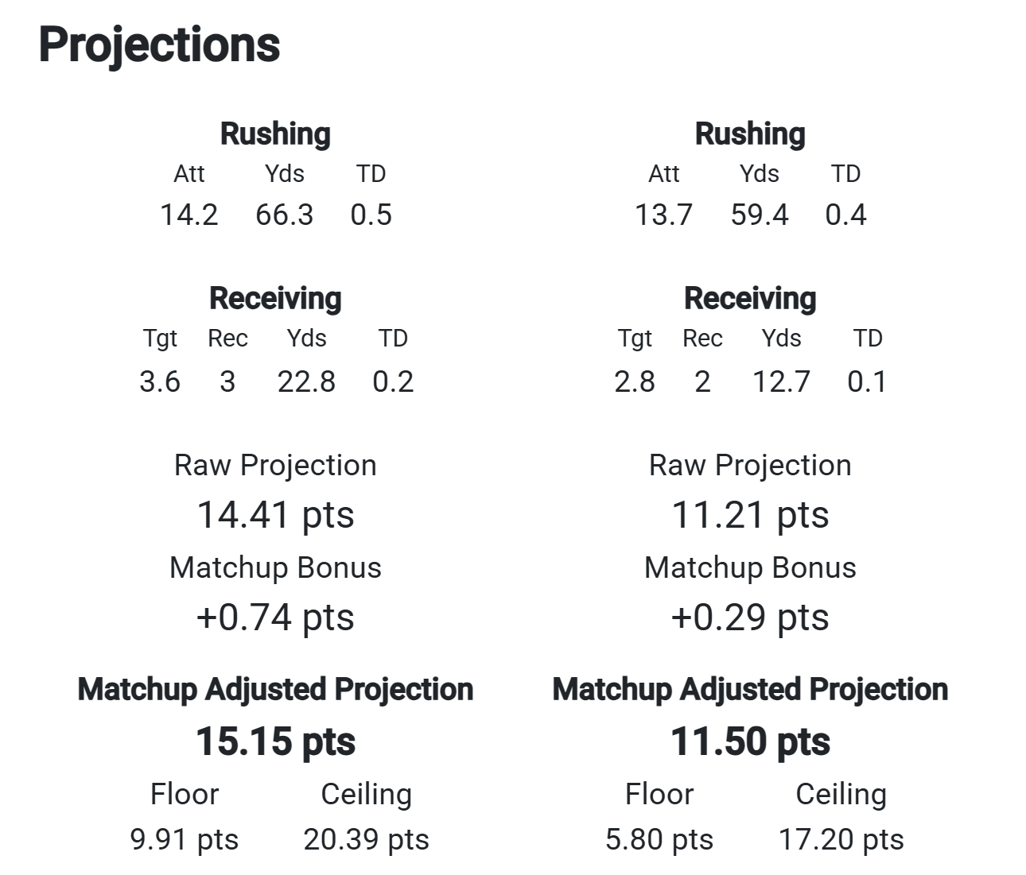The image size is (1026, 875).
Task: Click the 14.41 pts raw projection
Action: click(275, 514)
